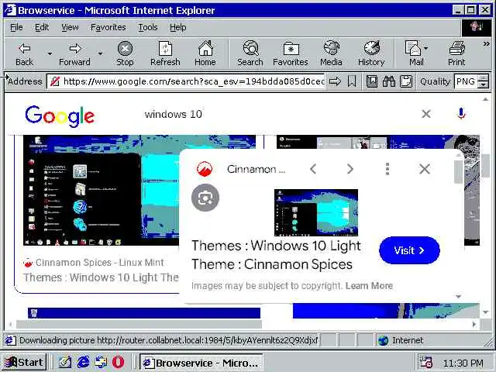Open the Windows Start menu
Viewport: 496px width, 372px height.
point(23,362)
